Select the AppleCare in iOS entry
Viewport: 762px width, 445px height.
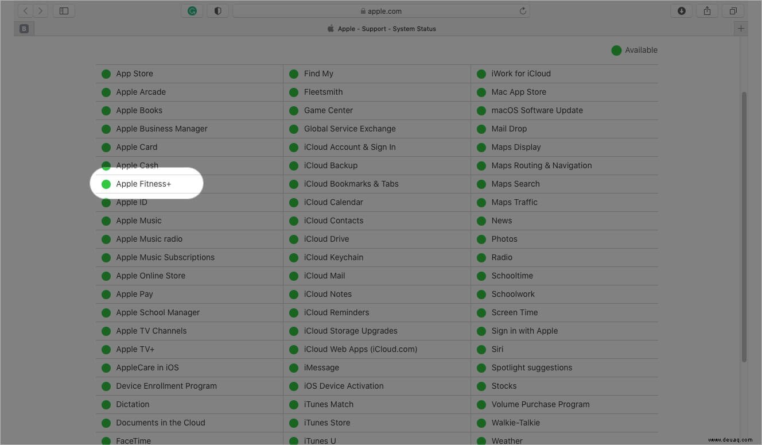pyautogui.click(x=147, y=367)
